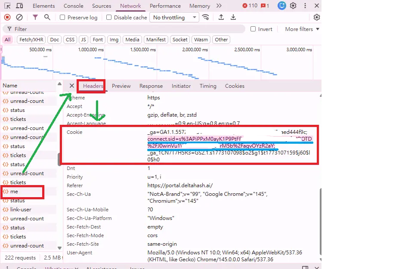Image resolution: width=402 pixels, height=269 pixels.
Task: Open the No throttling dropdown
Action: (x=174, y=18)
